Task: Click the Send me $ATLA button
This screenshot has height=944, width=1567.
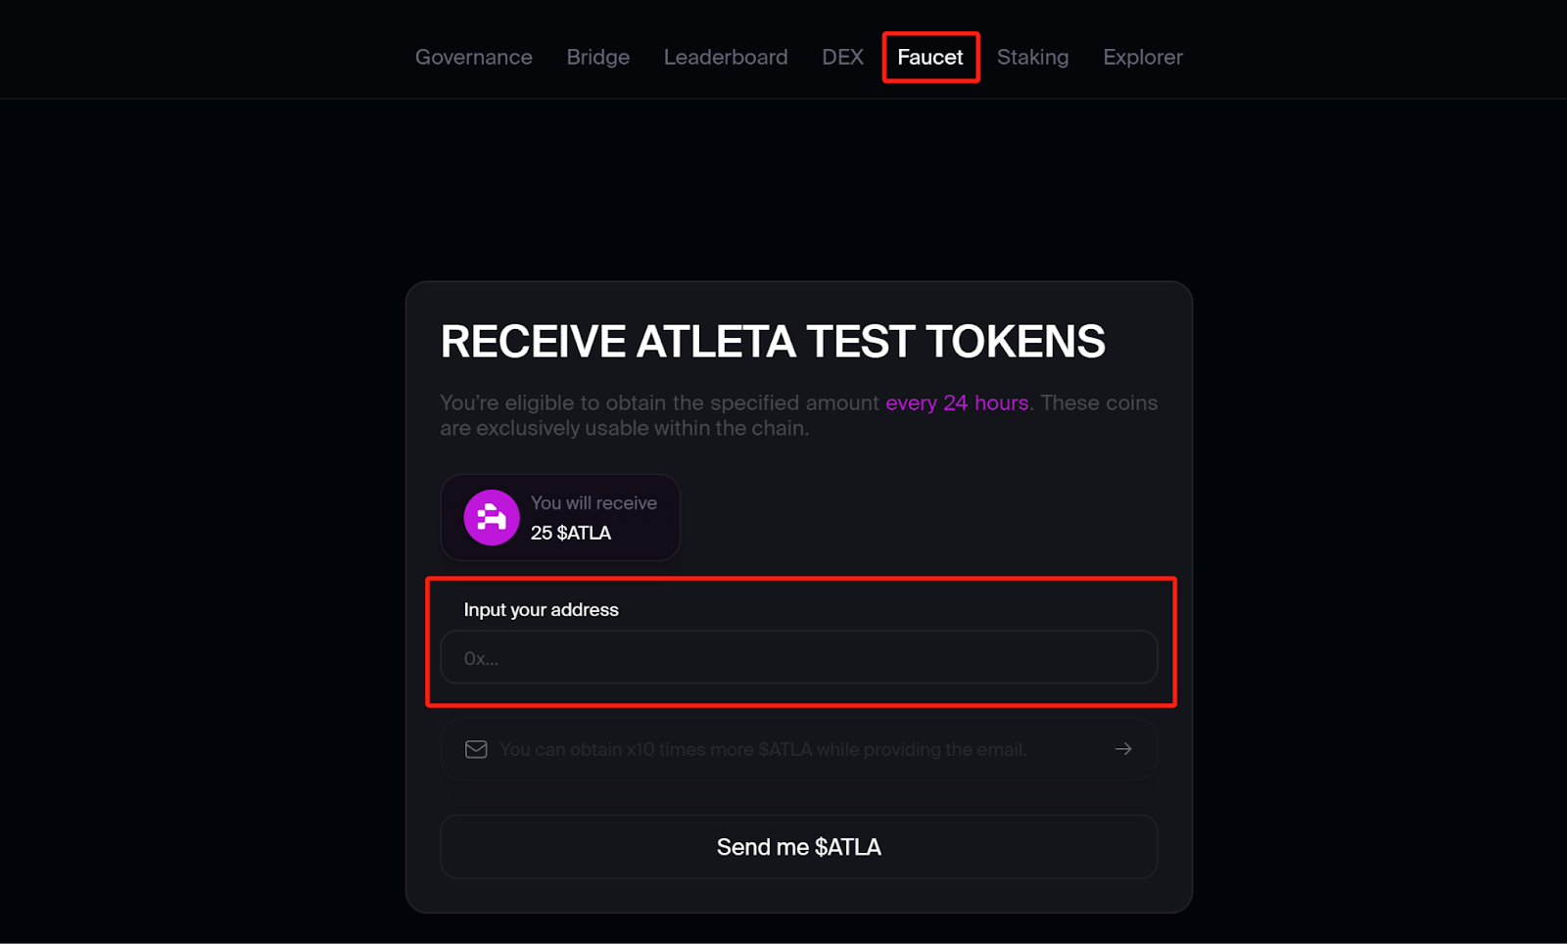Action: click(799, 847)
